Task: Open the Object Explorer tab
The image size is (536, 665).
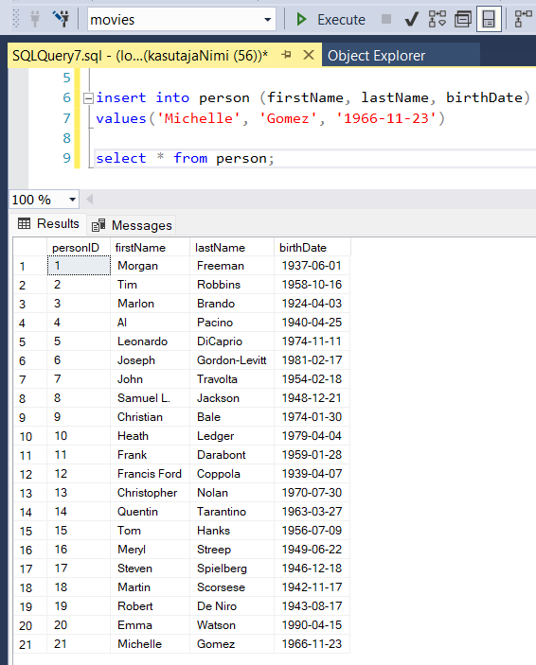Action: [x=376, y=56]
